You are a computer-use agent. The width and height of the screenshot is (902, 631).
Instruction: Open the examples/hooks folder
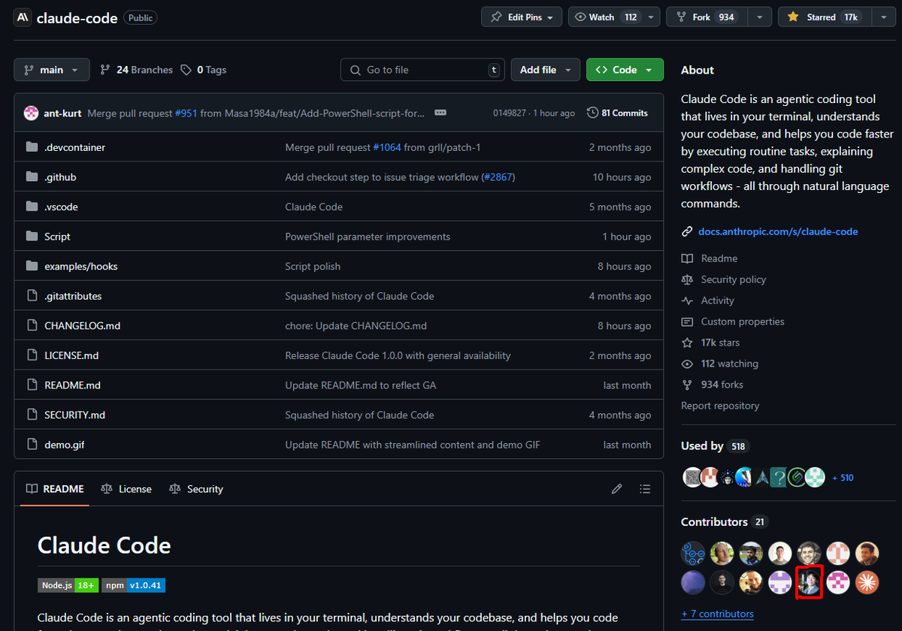(x=81, y=266)
